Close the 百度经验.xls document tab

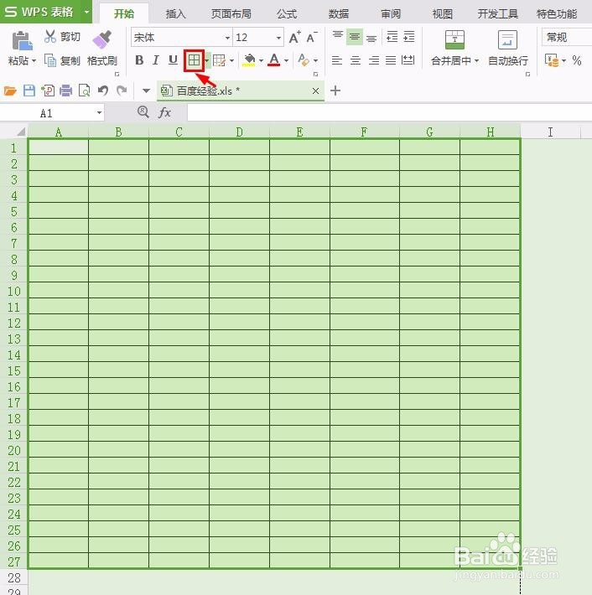pyautogui.click(x=315, y=91)
